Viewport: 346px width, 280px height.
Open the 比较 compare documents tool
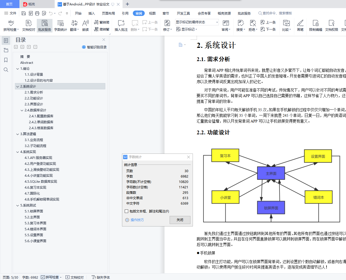pos(286,26)
